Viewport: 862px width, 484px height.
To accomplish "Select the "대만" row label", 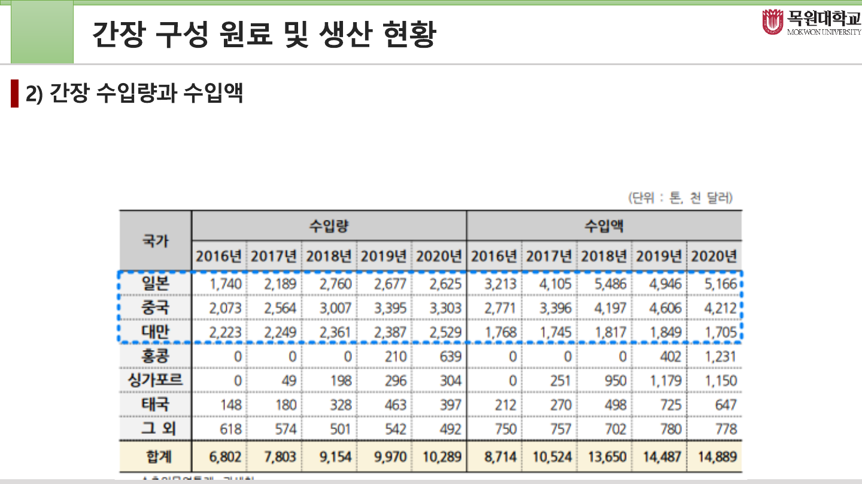I will click(155, 332).
